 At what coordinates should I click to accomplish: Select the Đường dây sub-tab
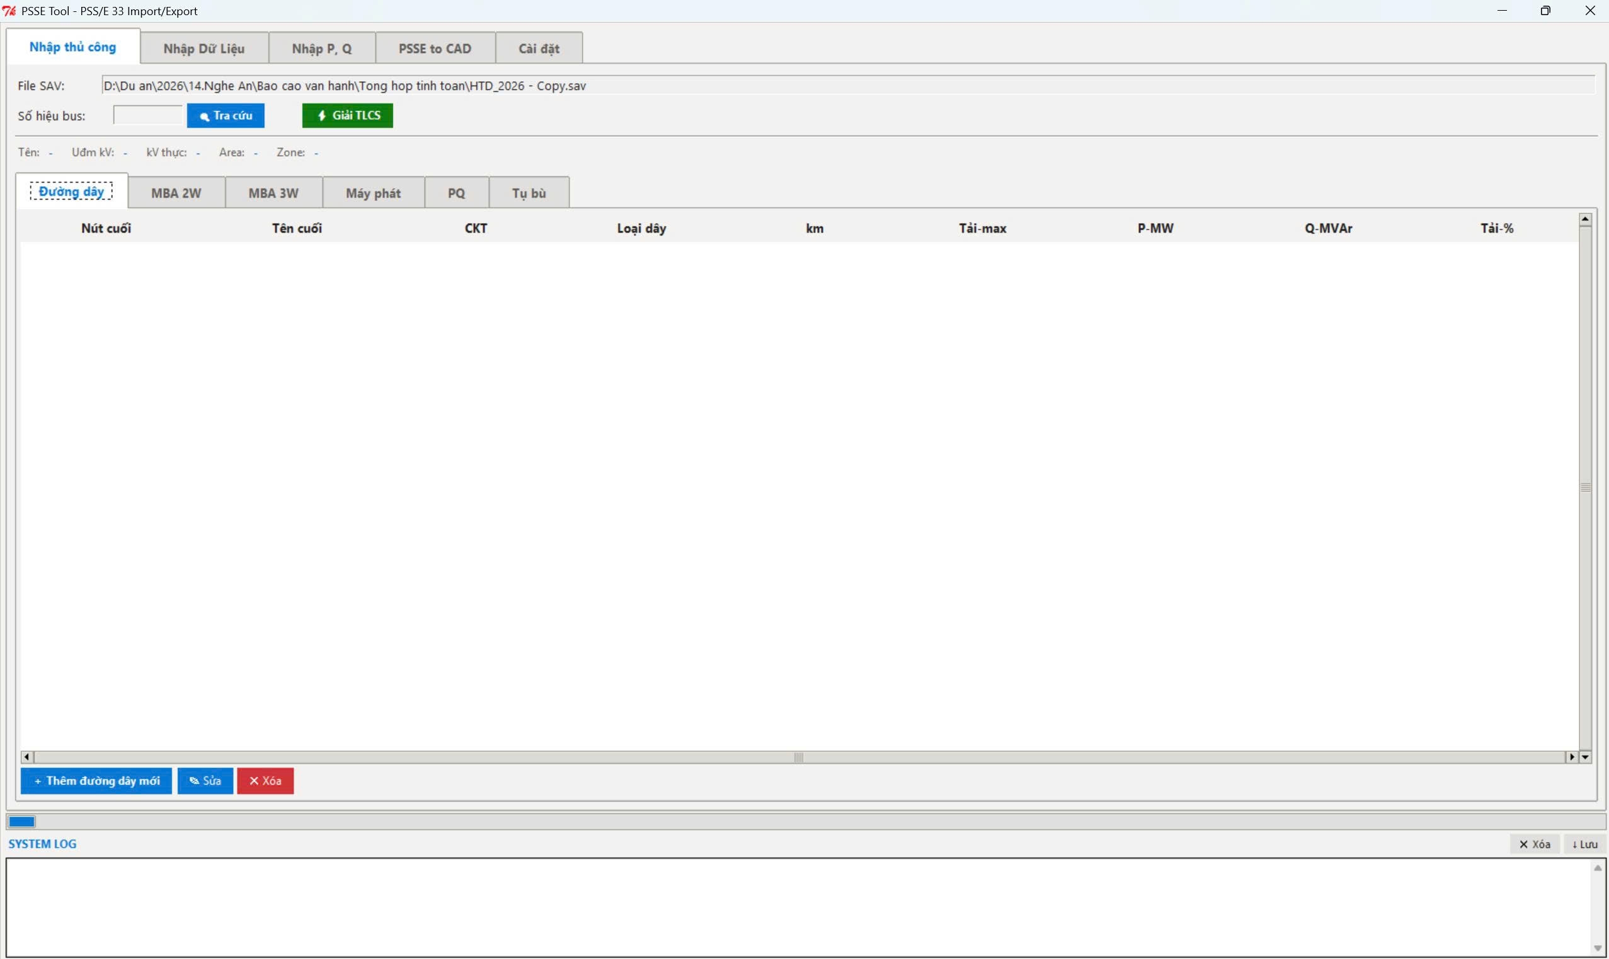pyautogui.click(x=72, y=192)
